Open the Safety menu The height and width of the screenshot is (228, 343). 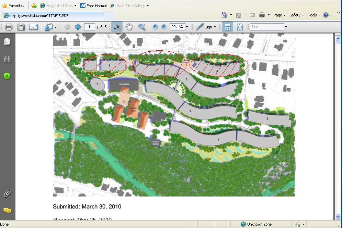297,15
